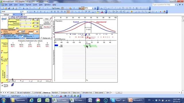Image resolution: width=184 pixels, height=103 pixels.
Task: Save the workbook with the floppy icon
Action: [9, 8]
